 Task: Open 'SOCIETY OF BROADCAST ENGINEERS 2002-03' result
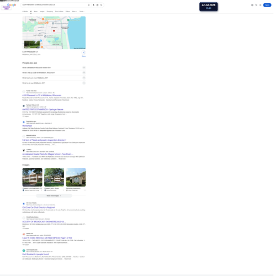(44, 221)
